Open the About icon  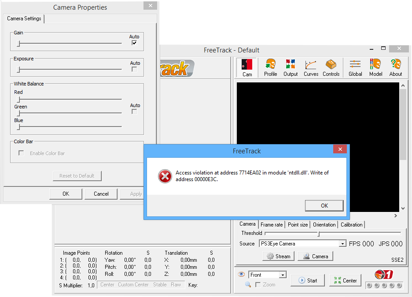pos(396,67)
